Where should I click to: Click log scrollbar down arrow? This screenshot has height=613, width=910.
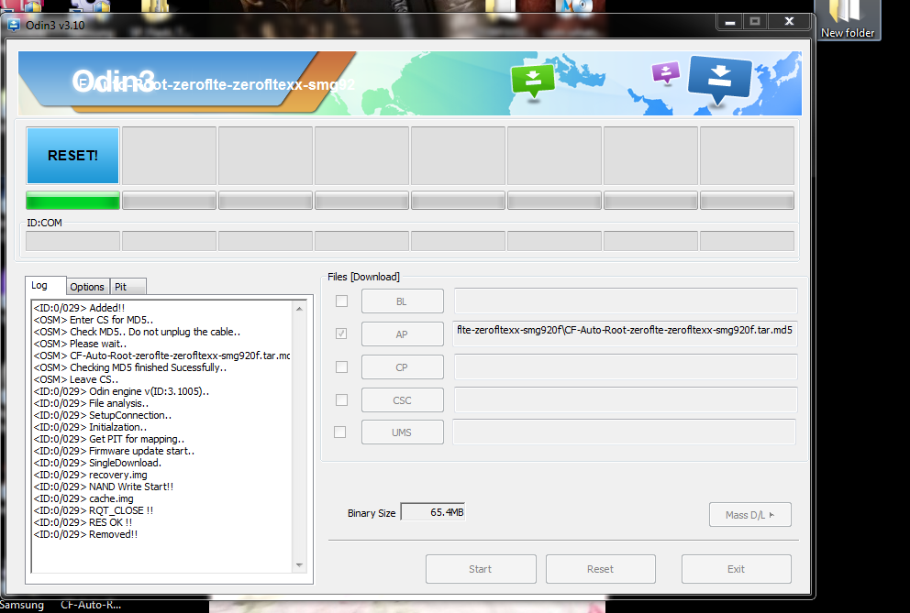299,564
